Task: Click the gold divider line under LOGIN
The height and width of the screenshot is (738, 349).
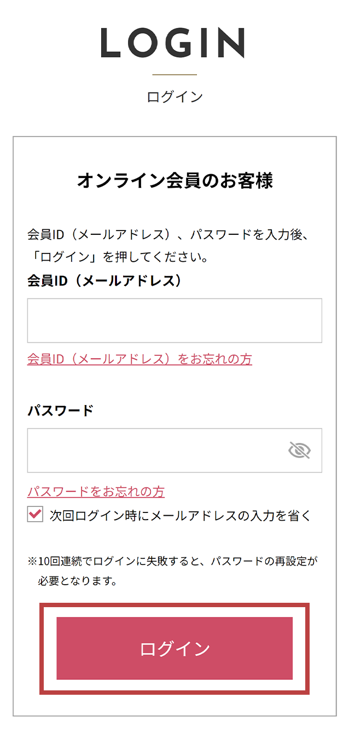Action: tap(174, 74)
